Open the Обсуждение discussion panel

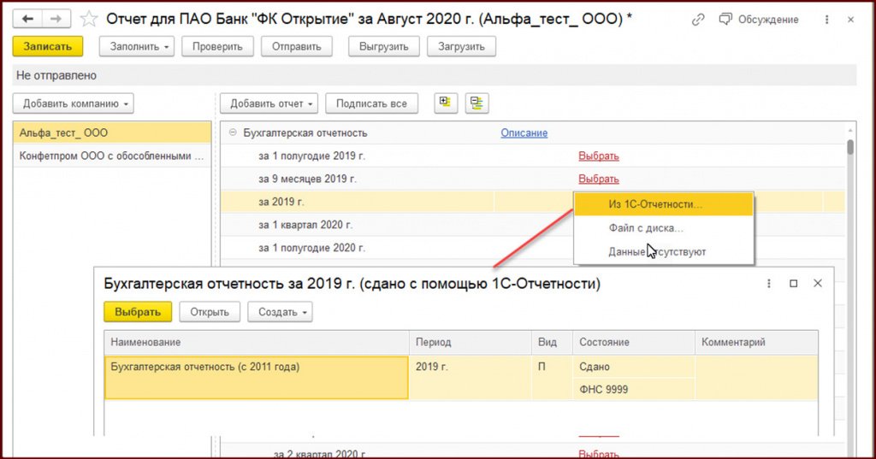pyautogui.click(x=759, y=19)
